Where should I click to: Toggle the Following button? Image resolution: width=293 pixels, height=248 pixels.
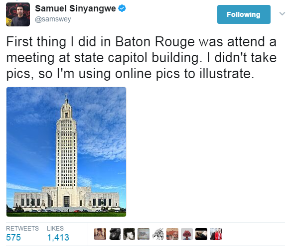pyautogui.click(x=244, y=14)
